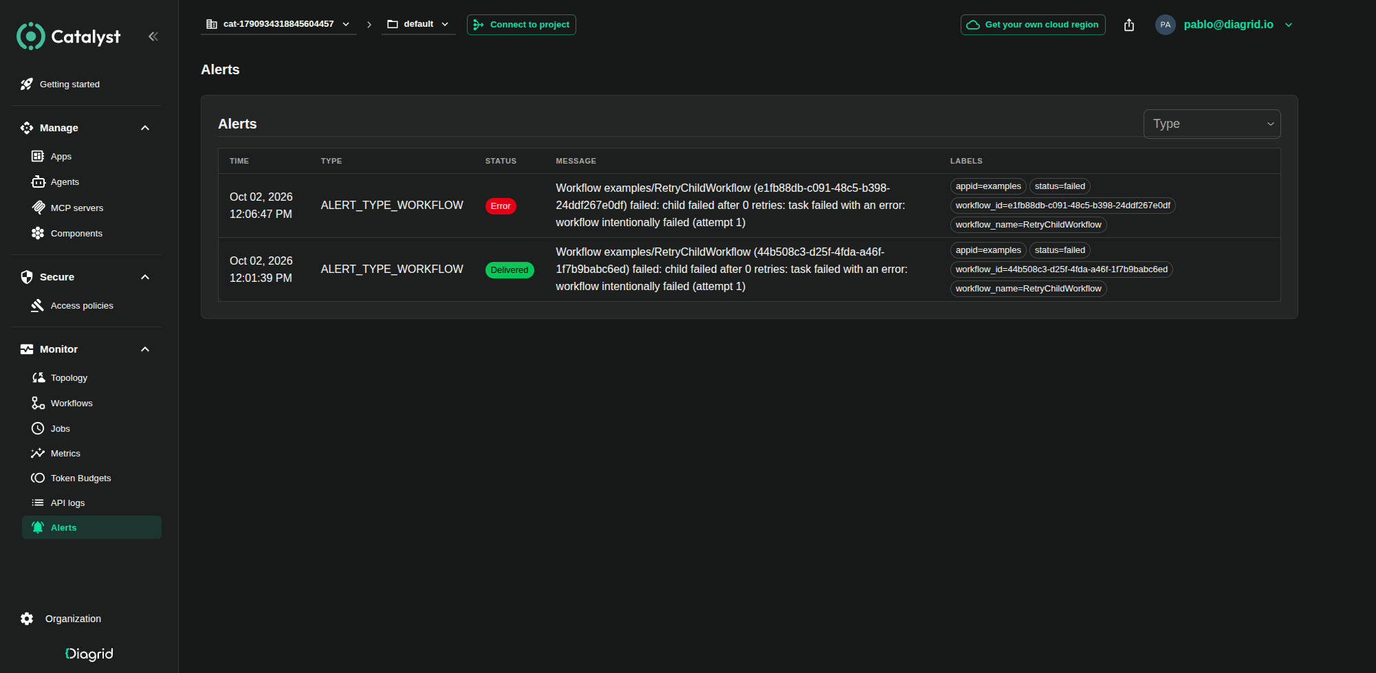1376x673 pixels.
Task: Click the STATUS column header
Action: click(501, 161)
